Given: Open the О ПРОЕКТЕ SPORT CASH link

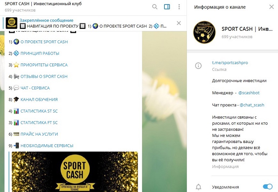Looking at the screenshot, I should [44, 42].
